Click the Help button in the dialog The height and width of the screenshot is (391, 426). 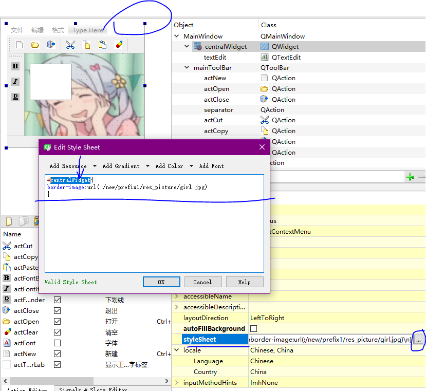(x=245, y=282)
